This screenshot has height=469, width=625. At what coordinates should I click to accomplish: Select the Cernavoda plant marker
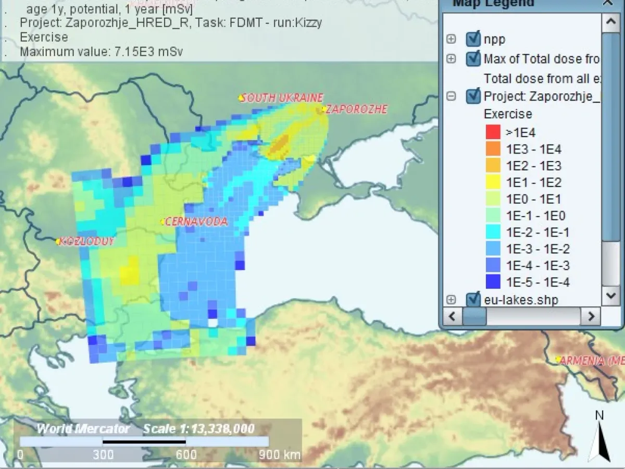point(163,221)
